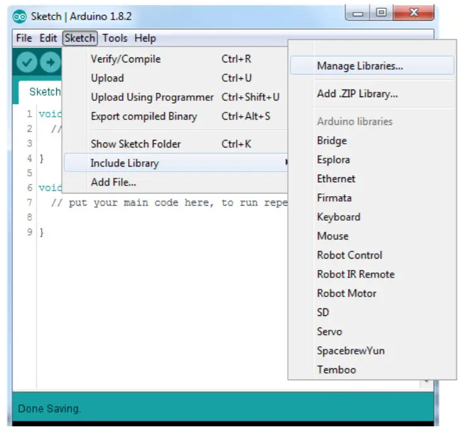465x432 pixels.
Task: Include the Keyboard library
Action: [372, 217]
